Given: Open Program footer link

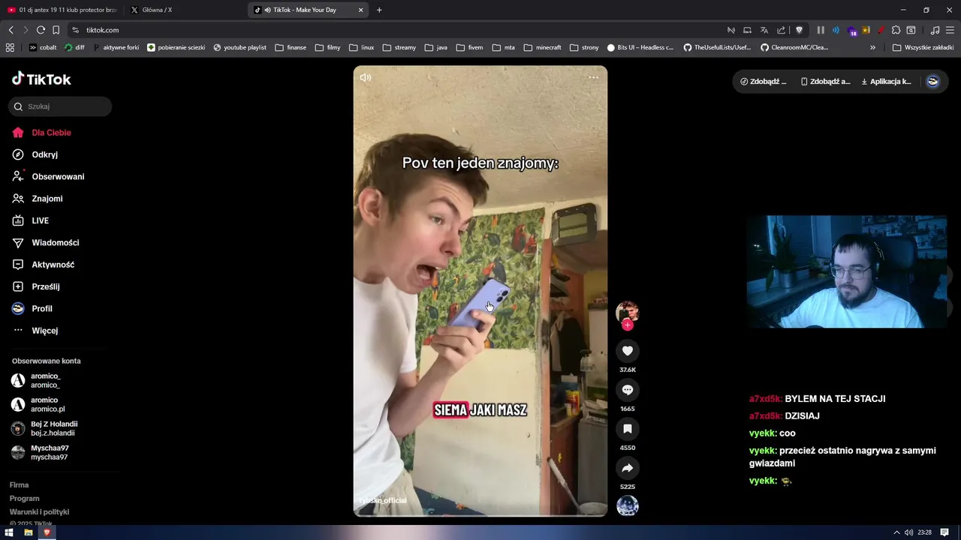Looking at the screenshot, I should (24, 499).
